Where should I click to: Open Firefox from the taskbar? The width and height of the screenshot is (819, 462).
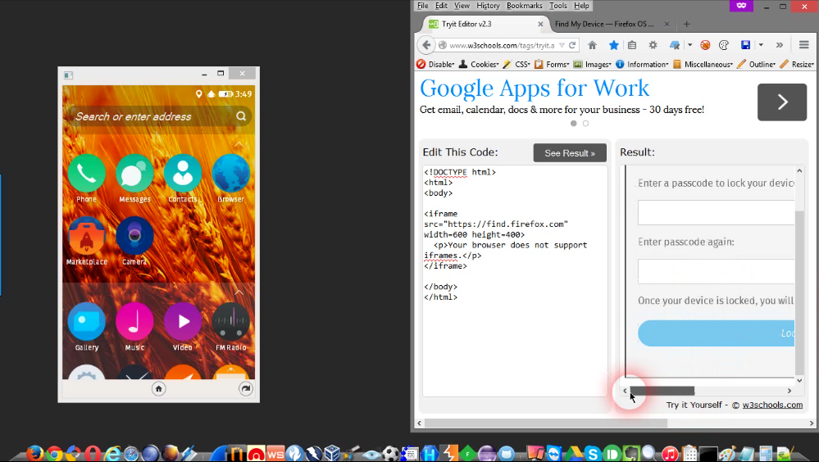click(34, 453)
